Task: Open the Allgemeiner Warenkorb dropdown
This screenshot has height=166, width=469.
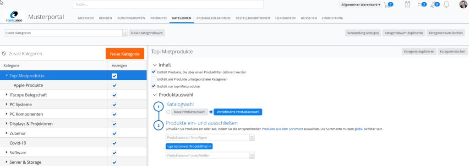Action: point(361,5)
